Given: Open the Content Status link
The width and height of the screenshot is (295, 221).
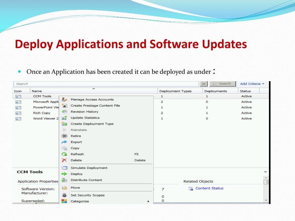Looking at the screenshot, I should pos(209,188).
